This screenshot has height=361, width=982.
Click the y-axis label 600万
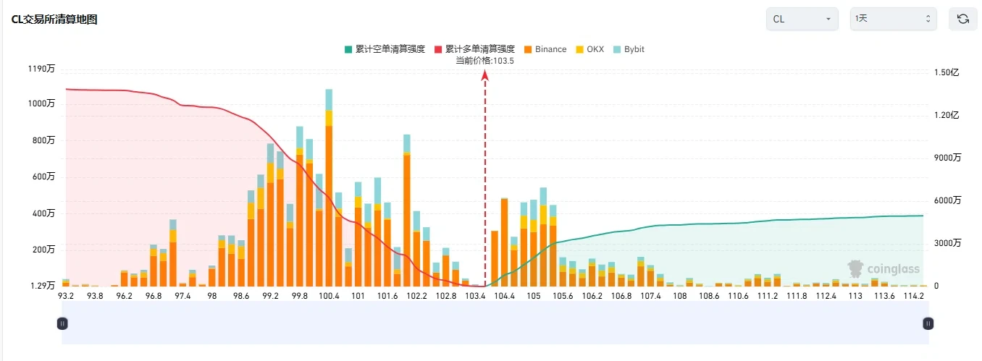(45, 177)
